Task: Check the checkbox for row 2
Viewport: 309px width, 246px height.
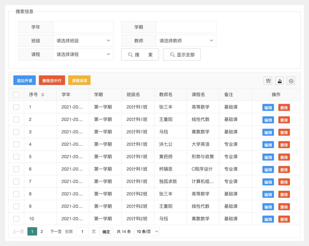Action: point(16,119)
